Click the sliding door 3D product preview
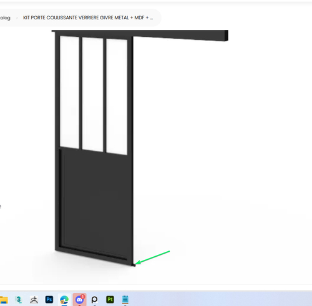Image resolution: width=312 pixels, height=306 pixels. (140, 148)
